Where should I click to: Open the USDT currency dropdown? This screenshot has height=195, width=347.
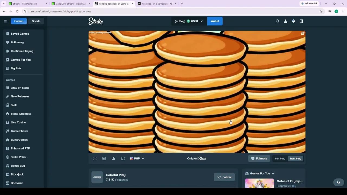tap(189, 21)
